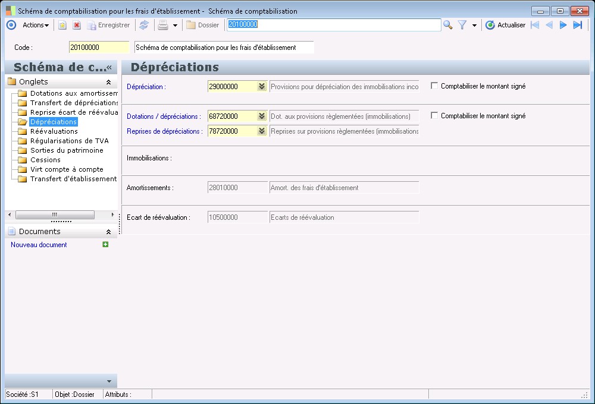The image size is (595, 404).
Task: Click the Nouveau document link
Action: [x=39, y=244]
